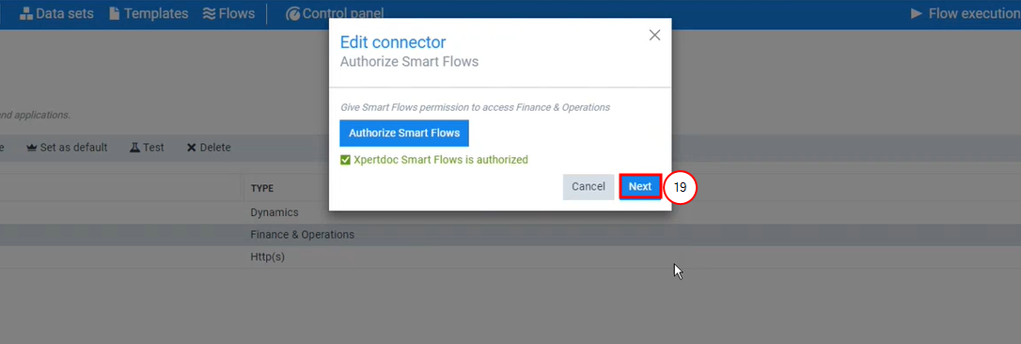Select the Http(s) connector row

point(510,257)
